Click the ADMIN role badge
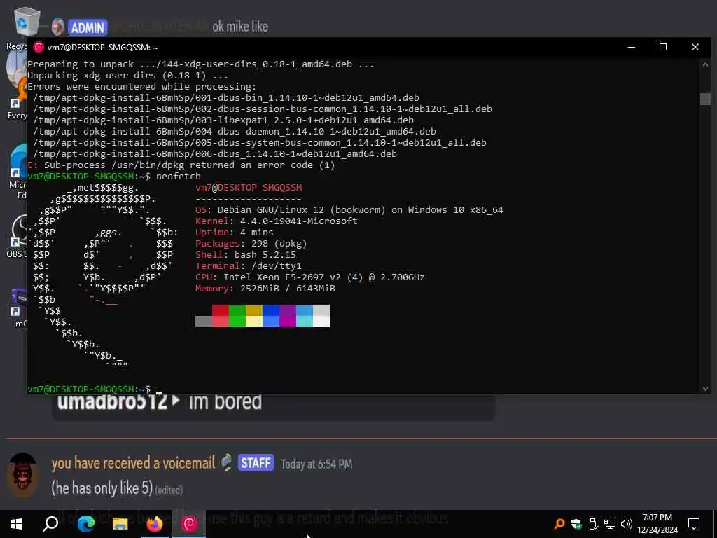This screenshot has width=717, height=538. tap(88, 28)
